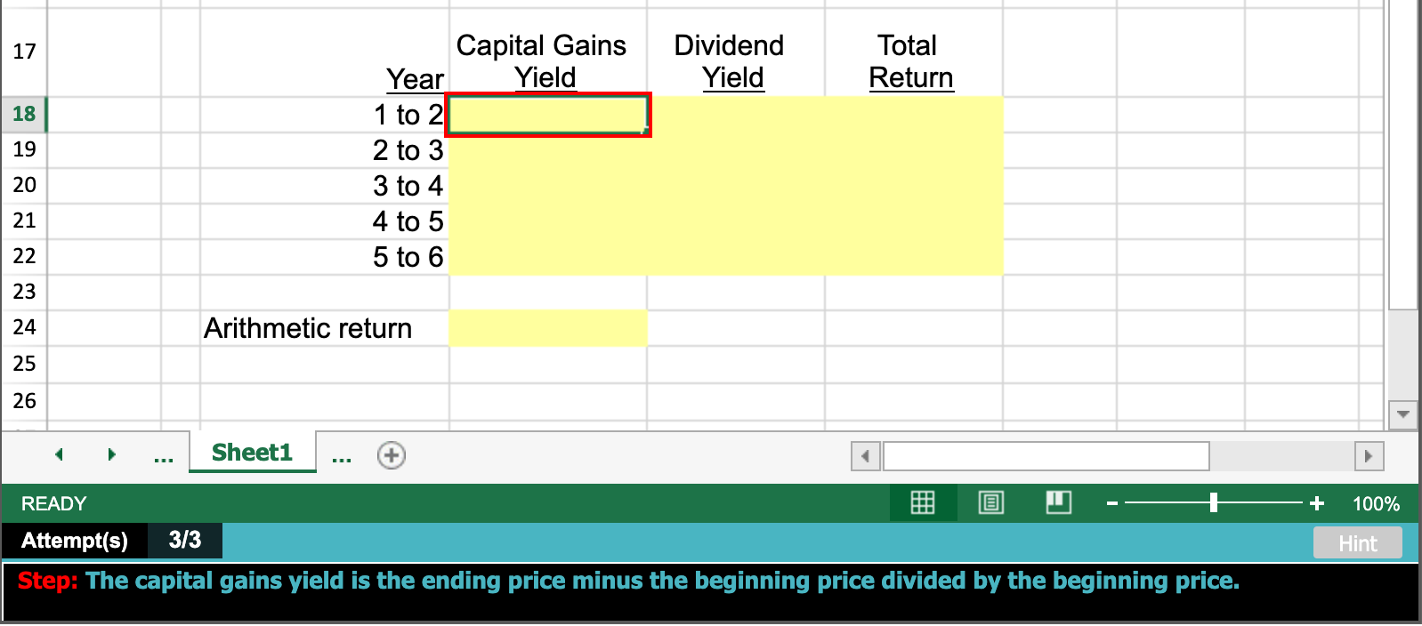This screenshot has width=1422, height=626.
Task: Open Page Break Preview
Action: [1059, 502]
